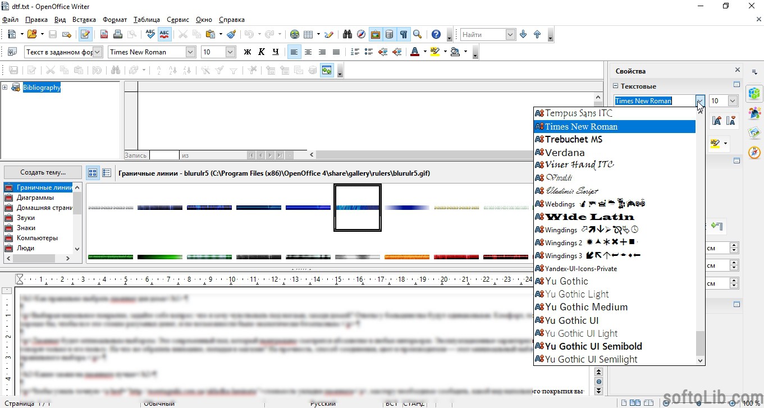Expand the Bibliography tree node

(5, 87)
